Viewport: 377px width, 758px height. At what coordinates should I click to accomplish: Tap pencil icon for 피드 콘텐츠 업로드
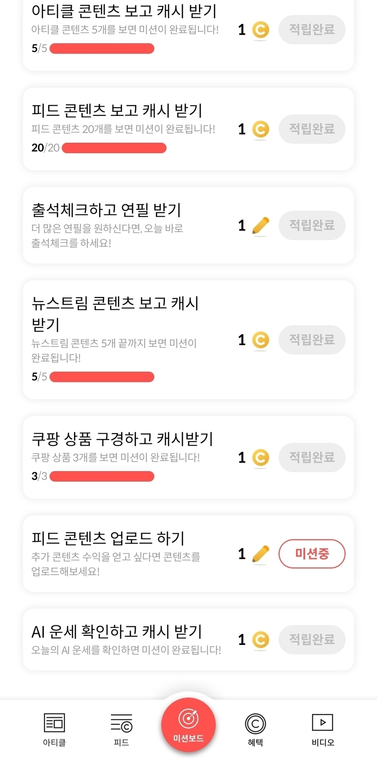click(260, 554)
